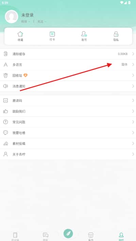Switch to the community chat tab
Image resolution: width=136 pixels, height=241 pixels.
[46, 236]
